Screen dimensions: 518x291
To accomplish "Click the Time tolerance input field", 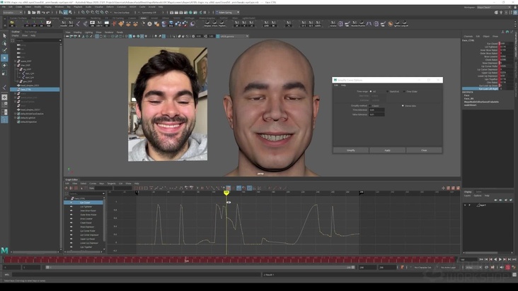I will [x=376, y=110].
